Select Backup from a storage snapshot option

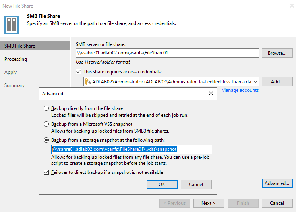[x=46, y=140]
